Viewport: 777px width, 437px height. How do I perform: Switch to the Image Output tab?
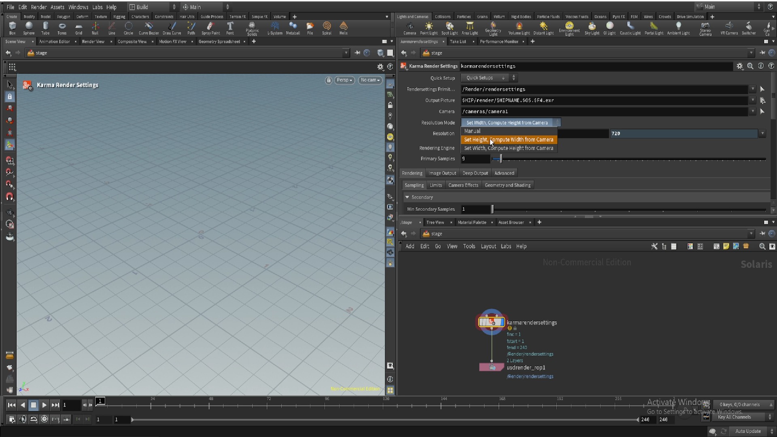point(442,173)
